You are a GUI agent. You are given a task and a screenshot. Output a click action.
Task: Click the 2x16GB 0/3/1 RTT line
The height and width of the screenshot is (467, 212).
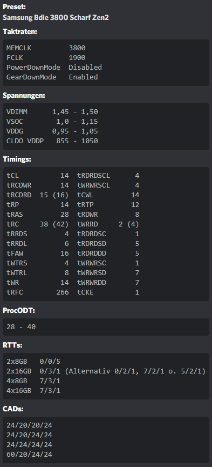pyautogui.click(x=106, y=371)
